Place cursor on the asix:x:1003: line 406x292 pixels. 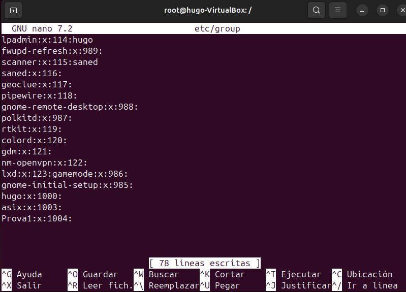32,207
